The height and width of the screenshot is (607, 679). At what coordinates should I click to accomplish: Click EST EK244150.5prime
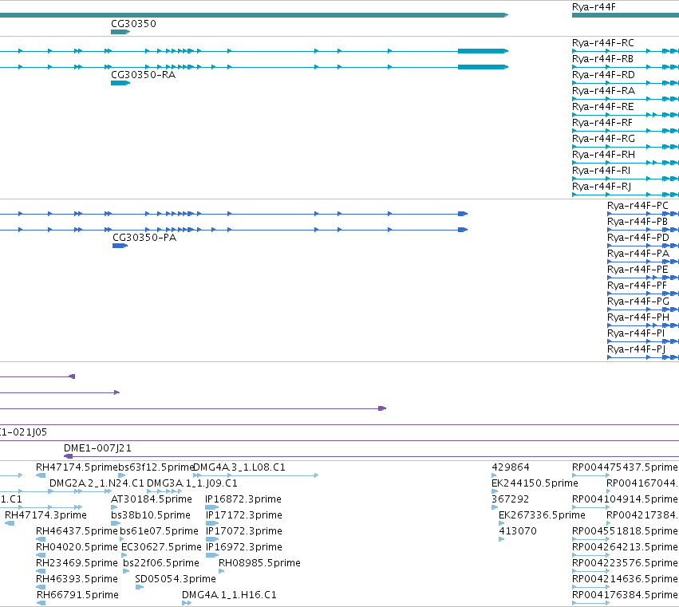(535, 483)
